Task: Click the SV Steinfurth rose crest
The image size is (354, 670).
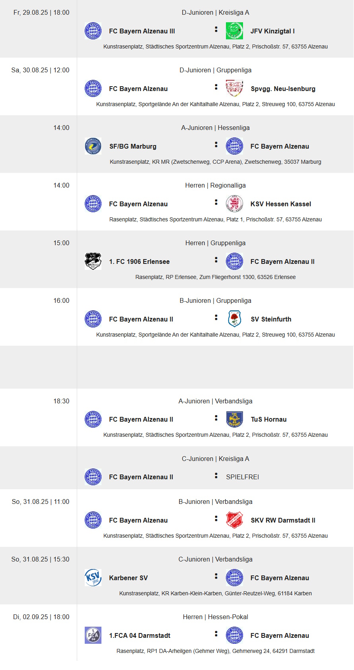Action: coord(234,319)
